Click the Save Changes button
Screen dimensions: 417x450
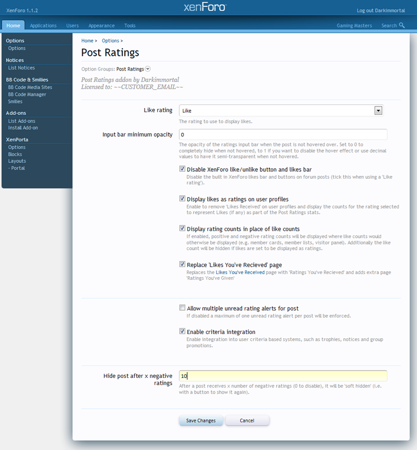tap(201, 420)
